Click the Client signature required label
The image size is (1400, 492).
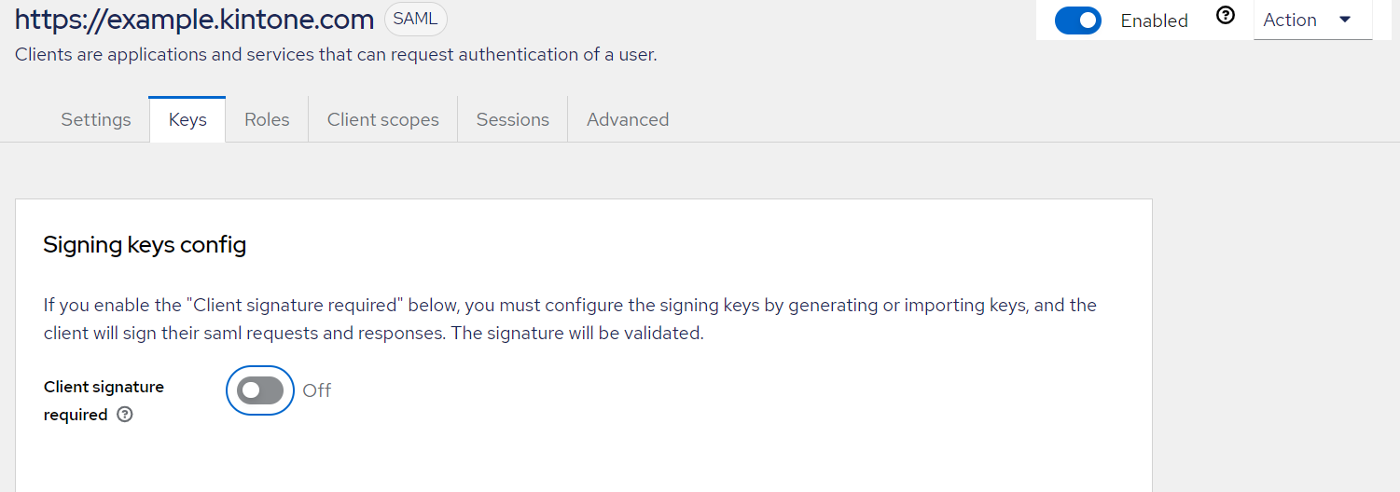(x=104, y=387)
